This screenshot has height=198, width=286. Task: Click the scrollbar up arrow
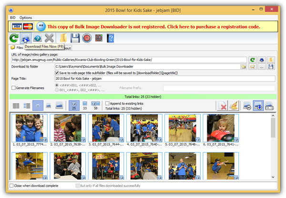(273, 116)
